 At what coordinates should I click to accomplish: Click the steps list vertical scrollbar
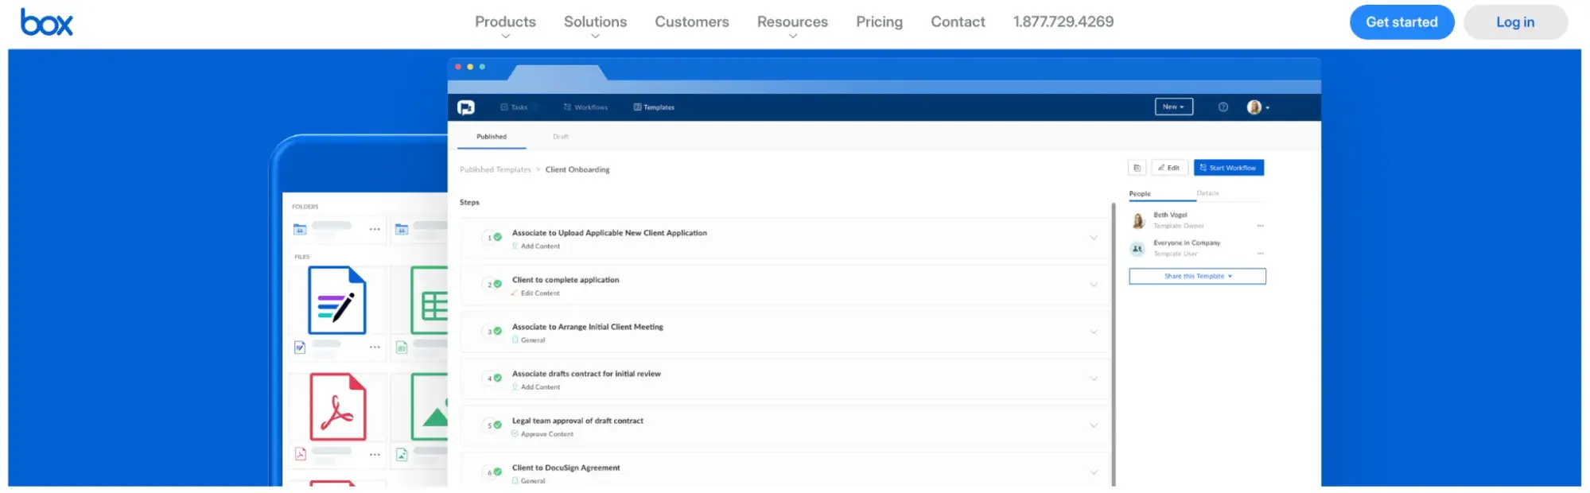click(x=1114, y=344)
